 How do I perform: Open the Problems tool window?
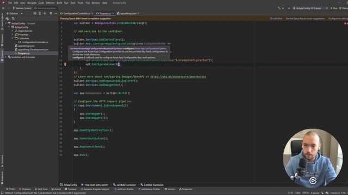pos(25,189)
